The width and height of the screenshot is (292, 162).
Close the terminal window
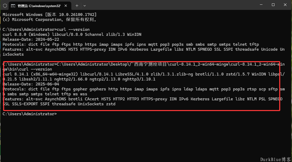[285, 5]
